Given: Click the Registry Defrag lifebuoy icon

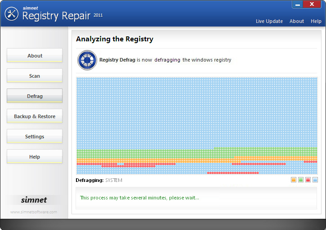Looking at the screenshot, I should pyautogui.click(x=87, y=60).
